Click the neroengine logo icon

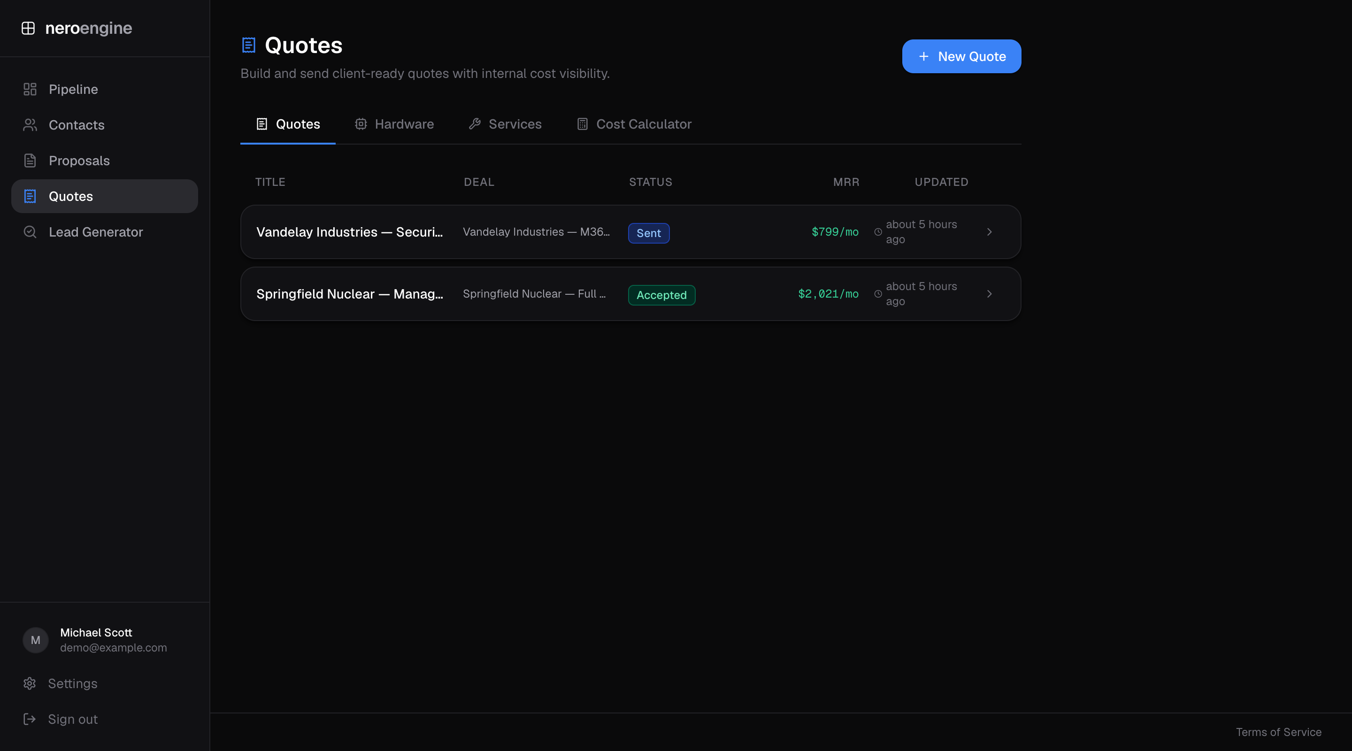[x=28, y=28]
